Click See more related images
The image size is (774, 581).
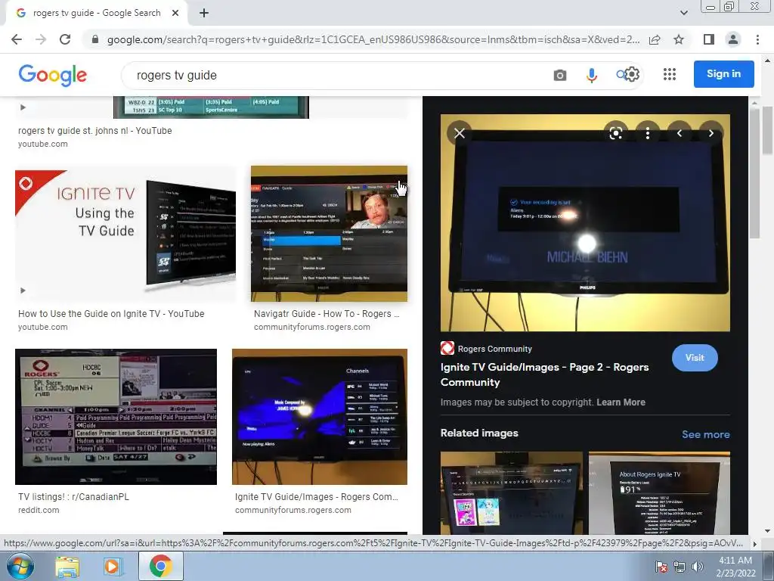coord(705,434)
